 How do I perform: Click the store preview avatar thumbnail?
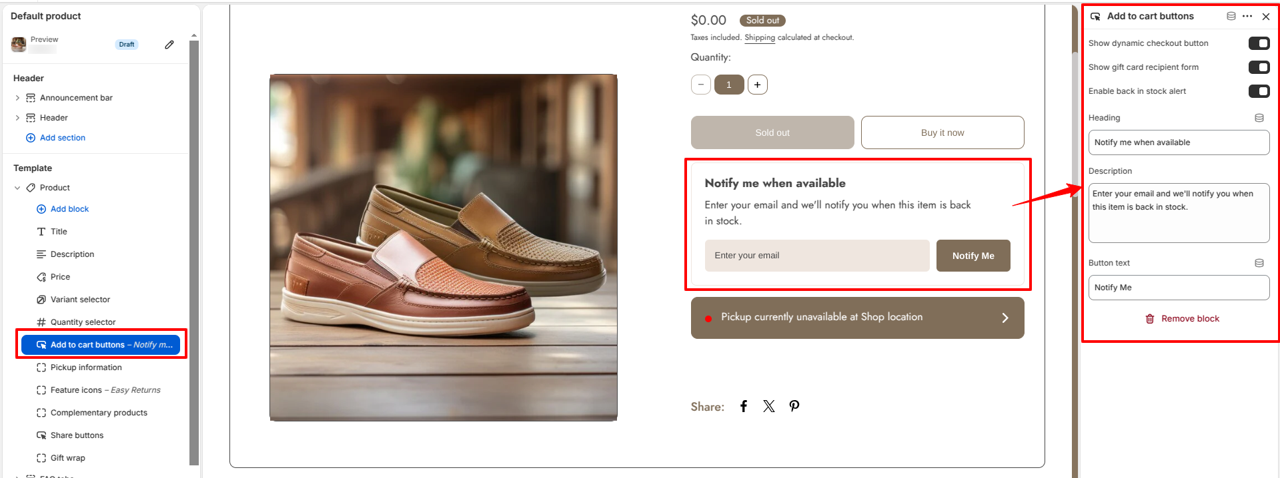click(19, 45)
